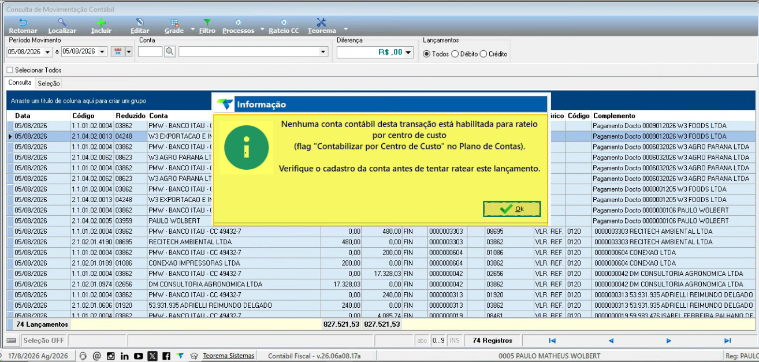Click the Rateio CC gear icon
Screen dimensions: 759x362
tap(284, 23)
